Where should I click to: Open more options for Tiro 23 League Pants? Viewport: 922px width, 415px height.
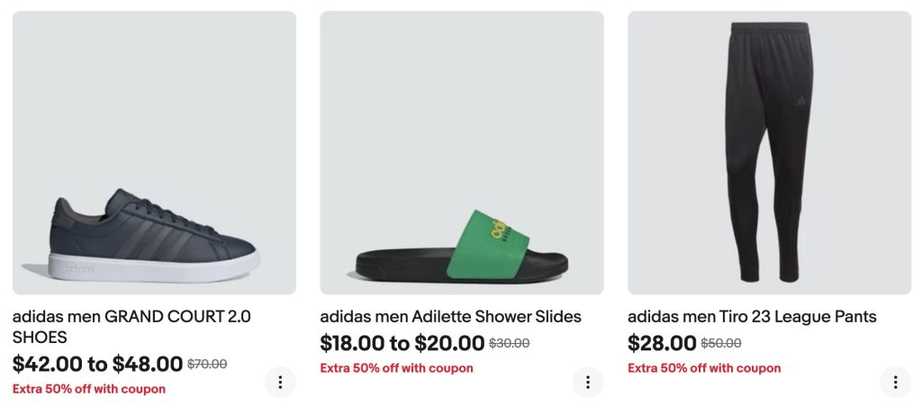coord(895,383)
